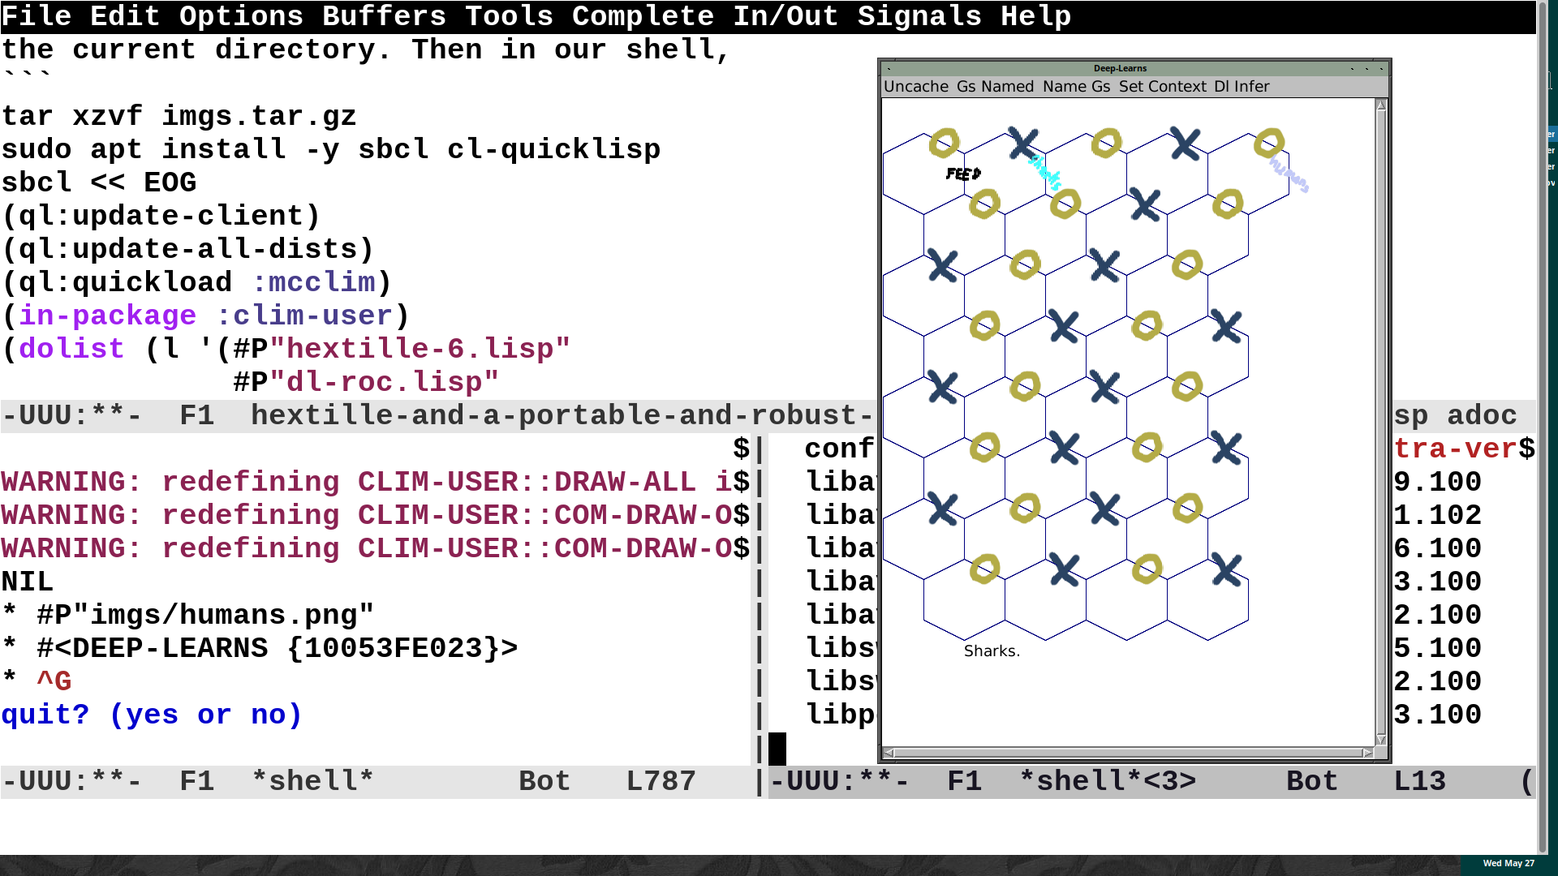1558x876 pixels.
Task: Open the Edit menu in Emacs
Action: point(126,16)
